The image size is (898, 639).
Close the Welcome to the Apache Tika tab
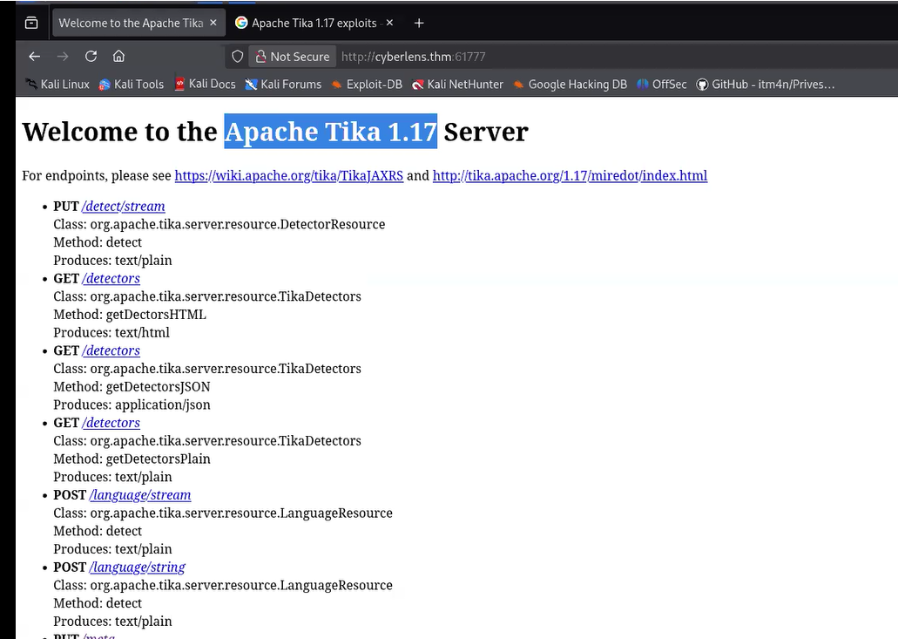pos(213,23)
